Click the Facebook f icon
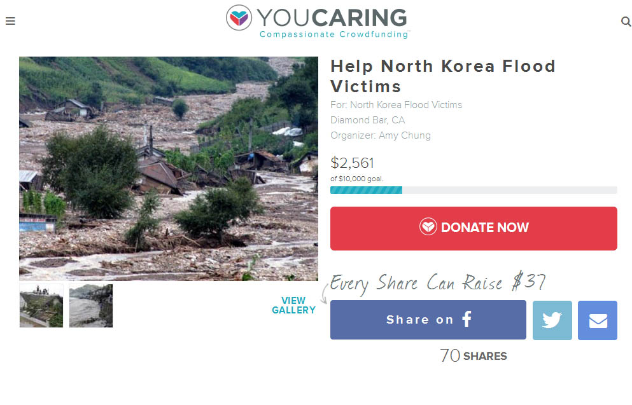The width and height of the screenshot is (632, 405). click(x=467, y=319)
